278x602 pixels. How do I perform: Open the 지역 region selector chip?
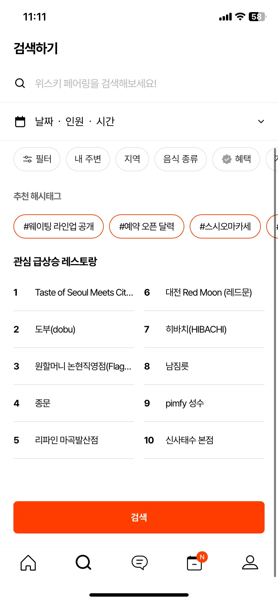132,159
